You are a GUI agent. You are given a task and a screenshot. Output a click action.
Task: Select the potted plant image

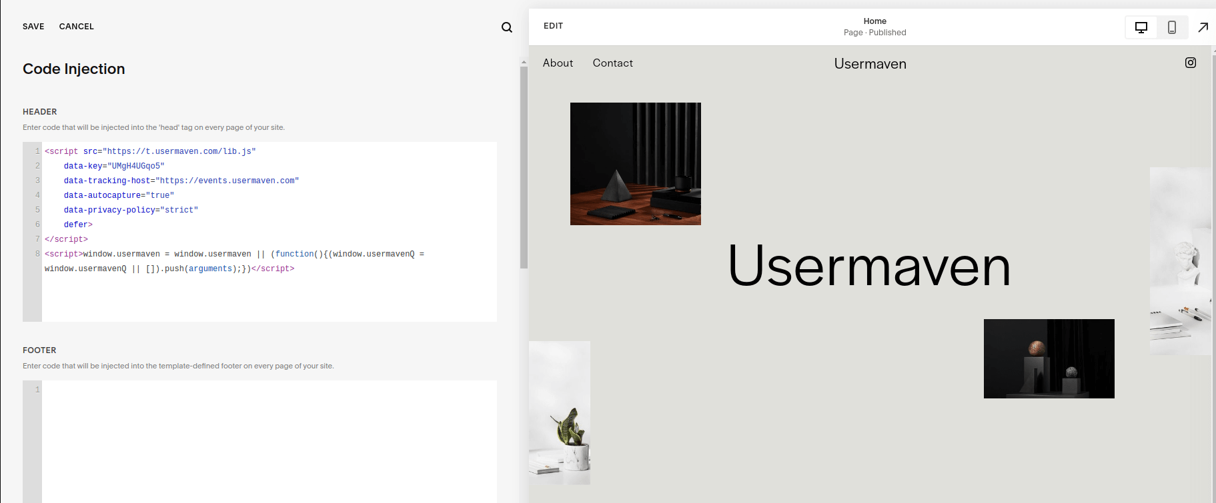[560, 412]
